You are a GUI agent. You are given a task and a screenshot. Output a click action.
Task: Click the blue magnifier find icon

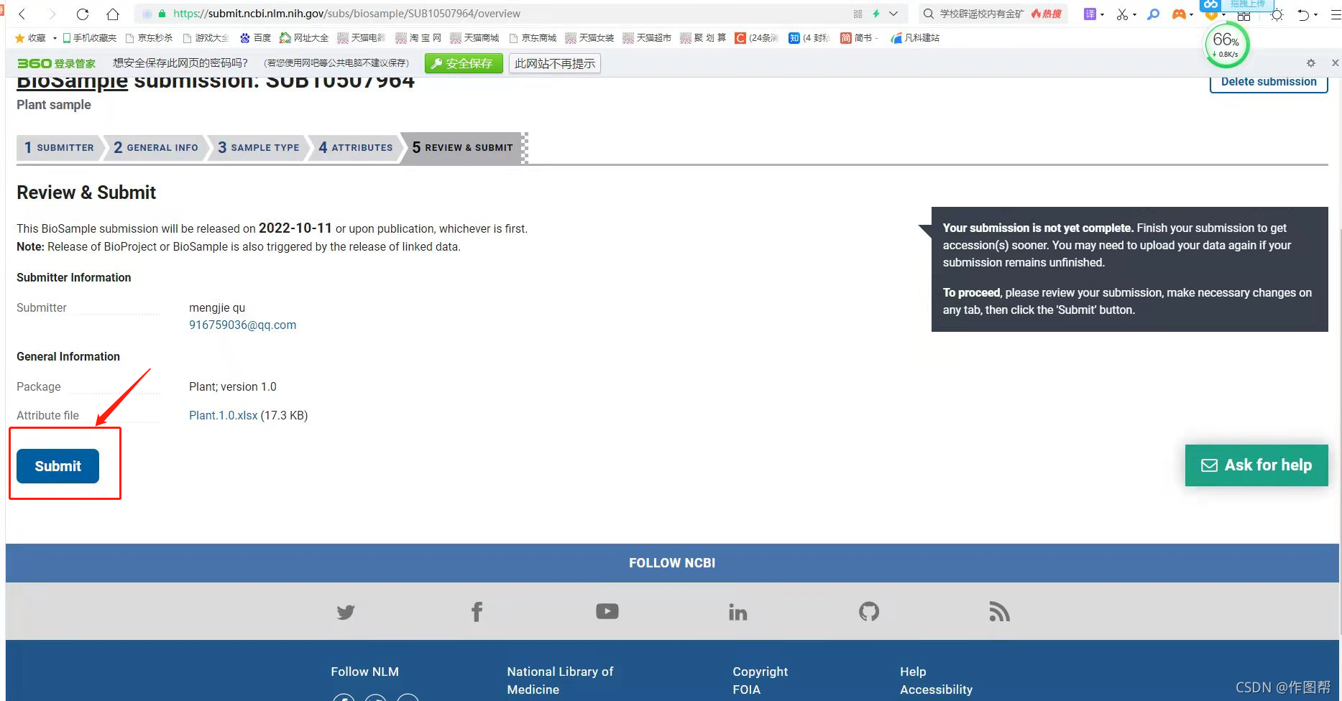[1153, 14]
